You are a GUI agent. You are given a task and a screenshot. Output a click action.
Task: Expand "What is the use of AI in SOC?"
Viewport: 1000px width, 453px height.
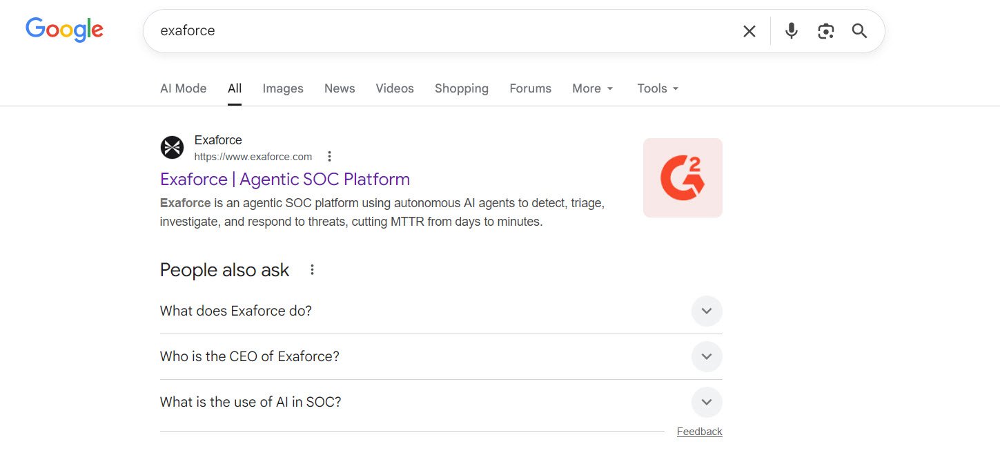[706, 402]
